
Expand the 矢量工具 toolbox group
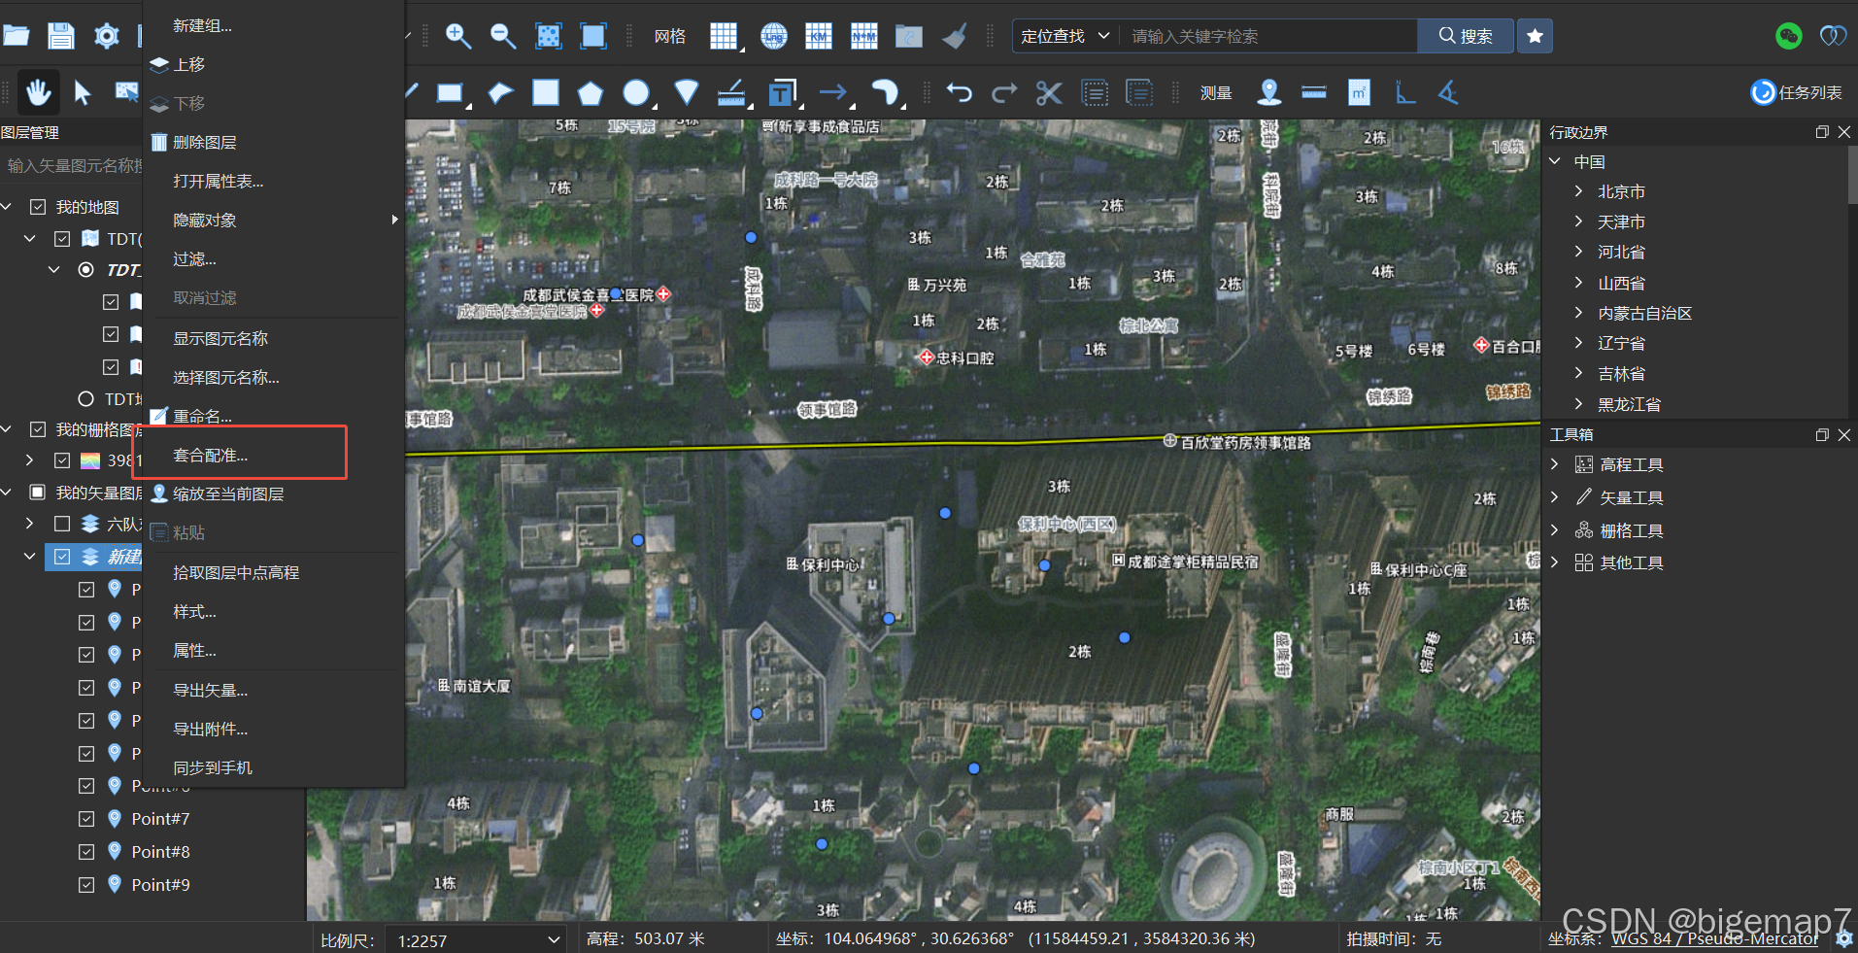1555,497
